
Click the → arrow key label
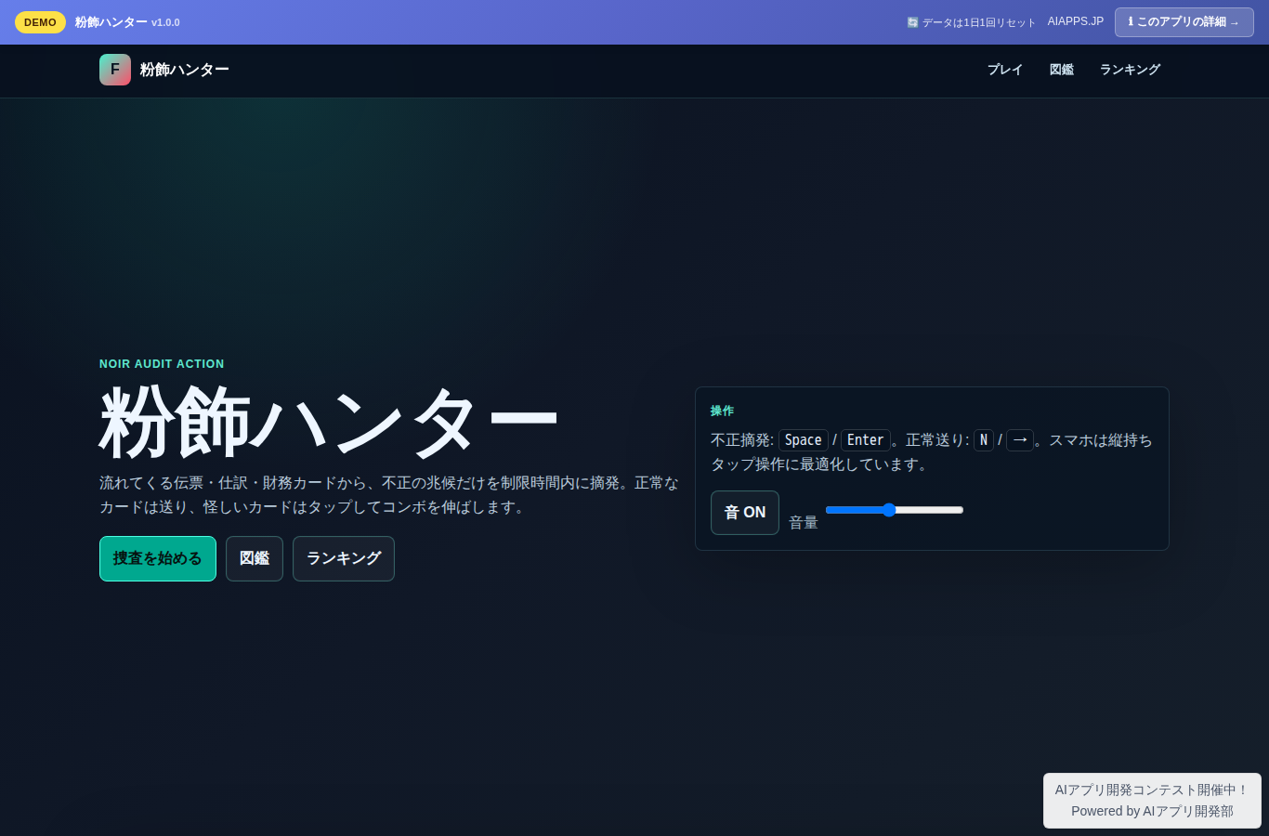1020,440
